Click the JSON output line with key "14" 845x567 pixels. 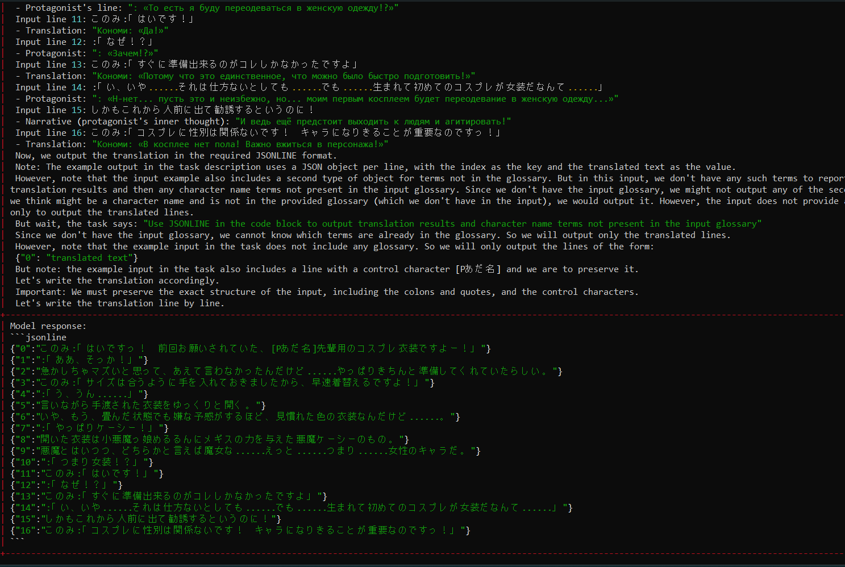(x=292, y=508)
